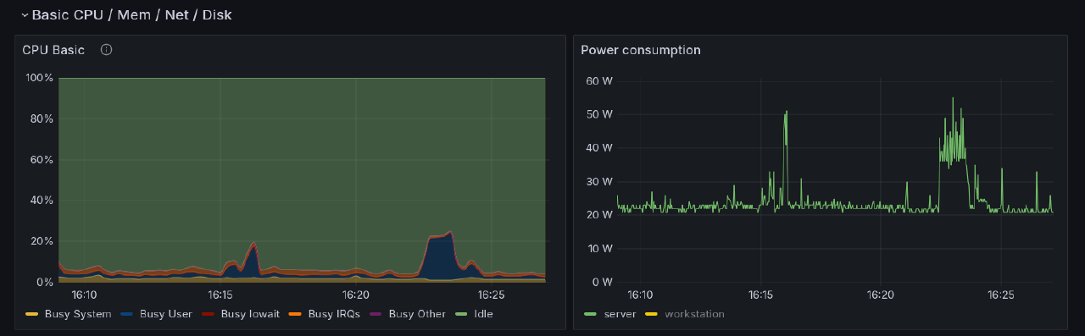Click the 16:25 time label under CPU Basic
Image resolution: width=1085 pixels, height=336 pixels.
click(x=492, y=295)
